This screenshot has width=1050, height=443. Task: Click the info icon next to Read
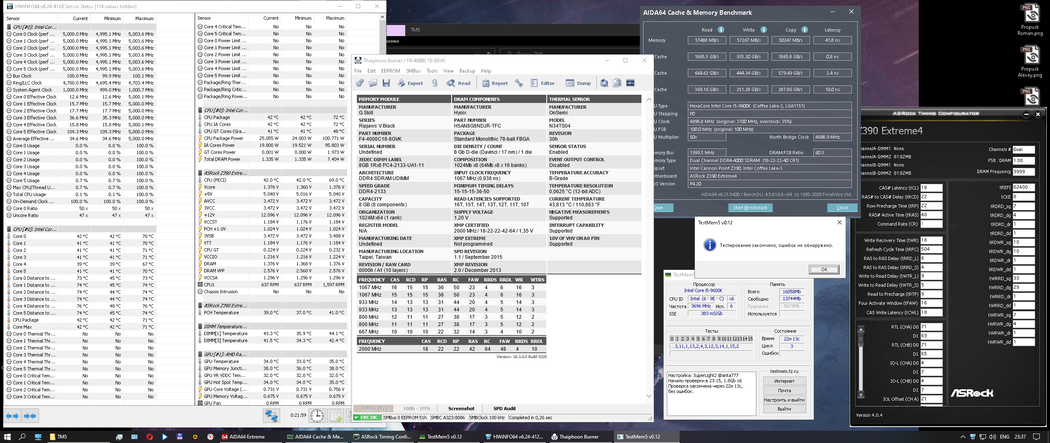721,30
